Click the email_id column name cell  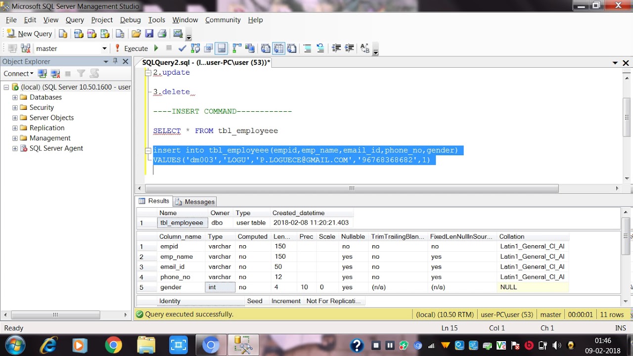pyautogui.click(x=181, y=267)
